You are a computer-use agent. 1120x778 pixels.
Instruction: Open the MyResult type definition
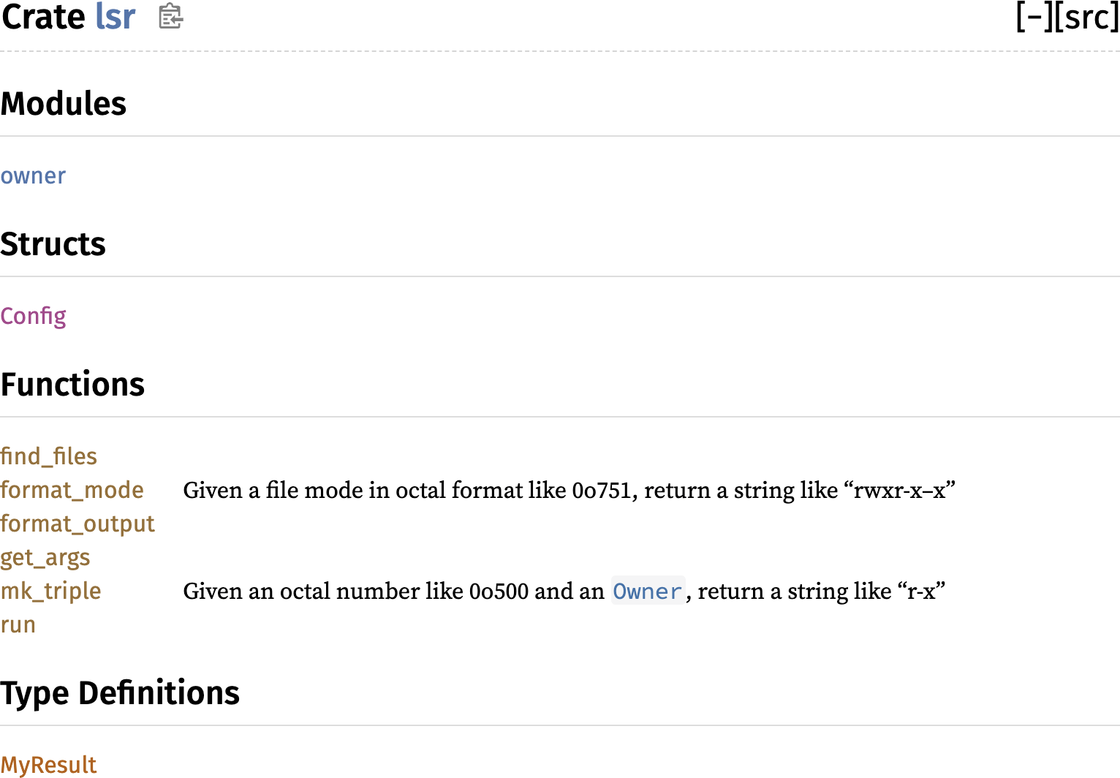(48, 765)
